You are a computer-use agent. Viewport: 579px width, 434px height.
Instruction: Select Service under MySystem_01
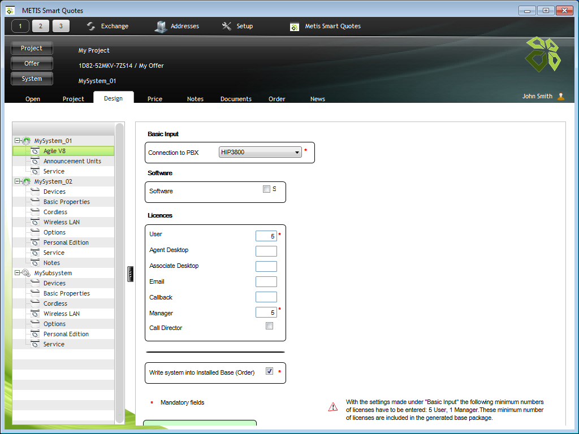coord(54,171)
